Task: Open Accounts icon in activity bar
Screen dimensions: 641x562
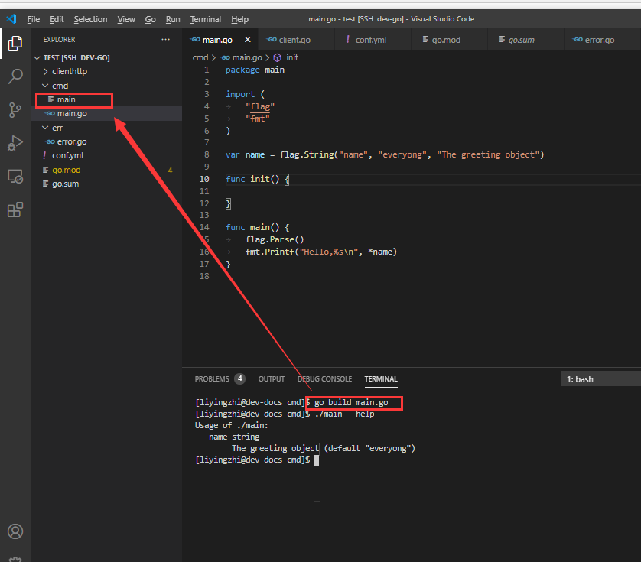Action: (15, 531)
